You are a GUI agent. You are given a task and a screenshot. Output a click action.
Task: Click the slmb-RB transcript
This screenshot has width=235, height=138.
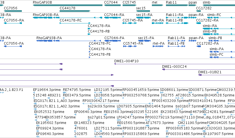[x=219, y=34]
